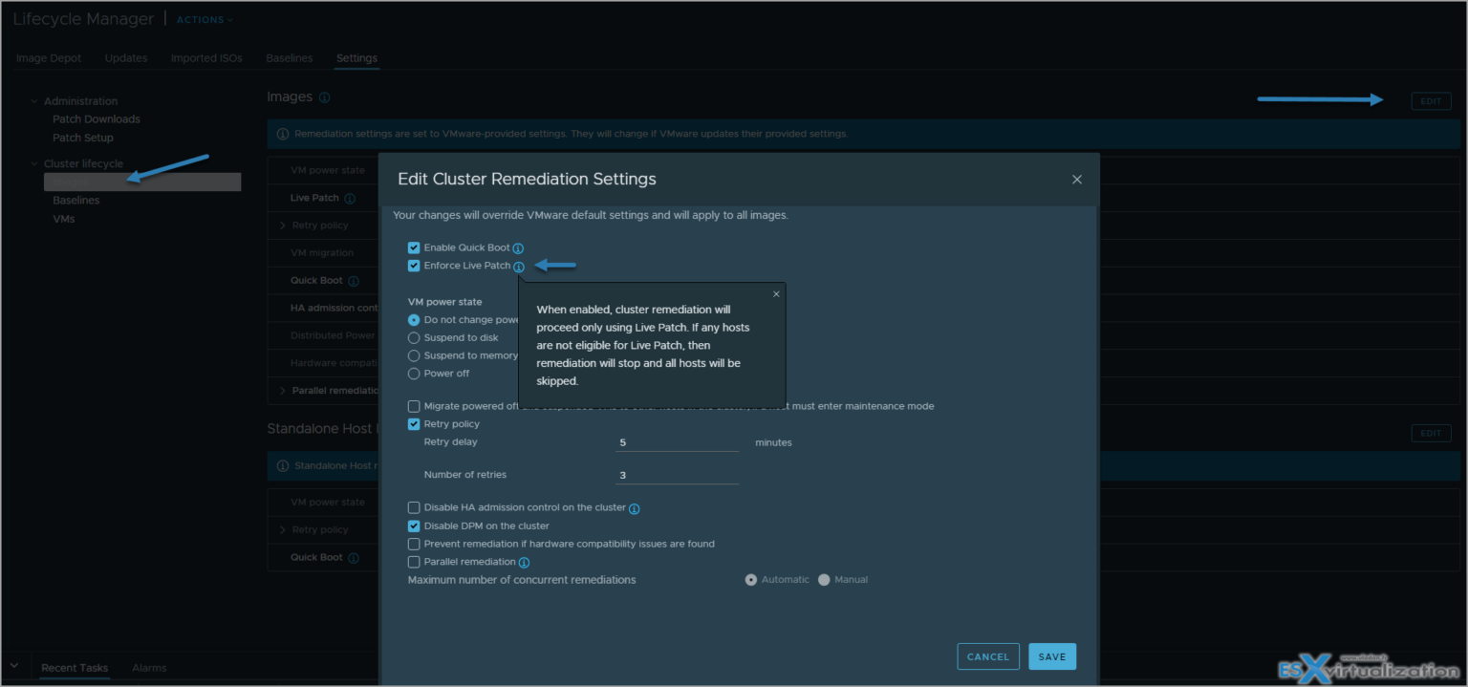The width and height of the screenshot is (1468, 687).
Task: Open the Actions dropdown menu
Action: tap(204, 18)
